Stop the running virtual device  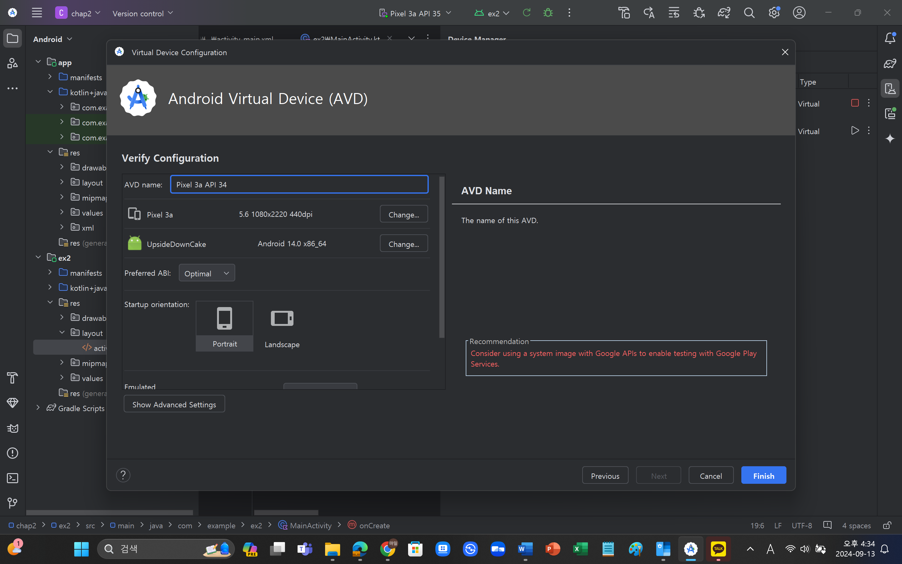[855, 103]
